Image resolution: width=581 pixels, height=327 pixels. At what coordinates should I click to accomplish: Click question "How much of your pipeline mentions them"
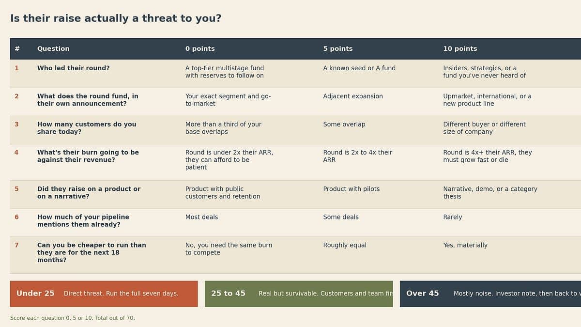(x=83, y=221)
